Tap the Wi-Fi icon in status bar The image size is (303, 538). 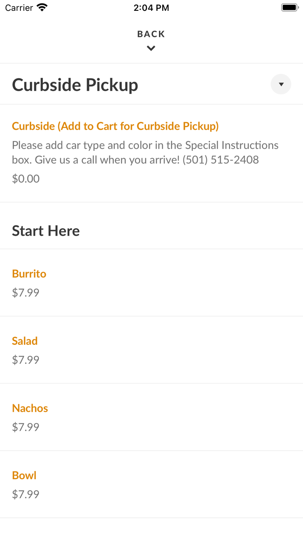pyautogui.click(x=42, y=7)
